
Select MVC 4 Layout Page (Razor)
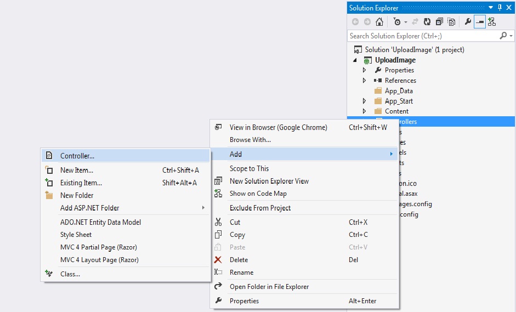tap(126, 260)
